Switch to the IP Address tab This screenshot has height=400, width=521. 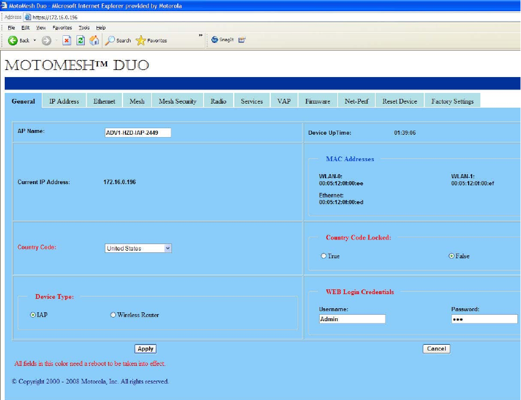click(64, 101)
